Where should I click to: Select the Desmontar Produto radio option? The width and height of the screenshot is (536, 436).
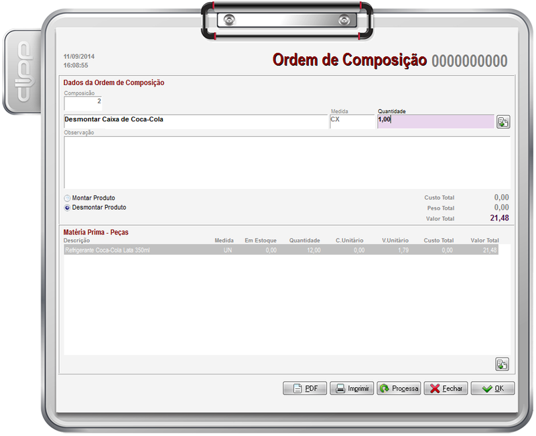click(67, 208)
